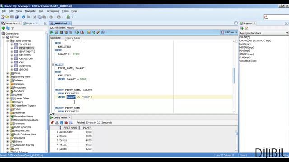
Task: Click the SQL link in Query Result toolbar
Action: point(71,123)
